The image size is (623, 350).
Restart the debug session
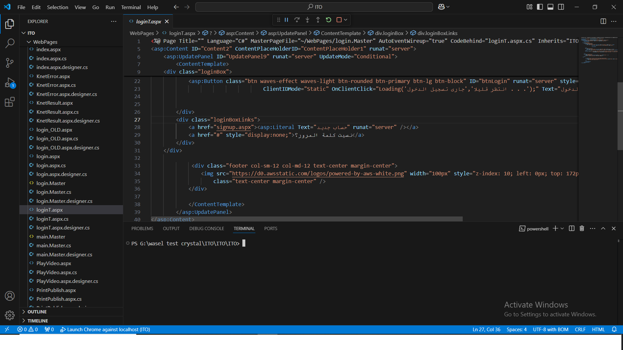[328, 20]
